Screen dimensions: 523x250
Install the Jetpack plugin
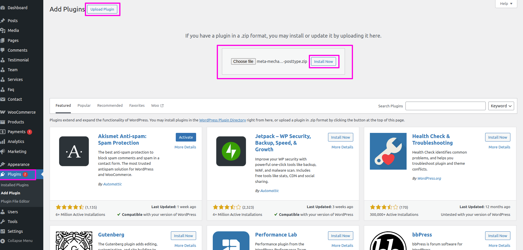click(x=341, y=137)
